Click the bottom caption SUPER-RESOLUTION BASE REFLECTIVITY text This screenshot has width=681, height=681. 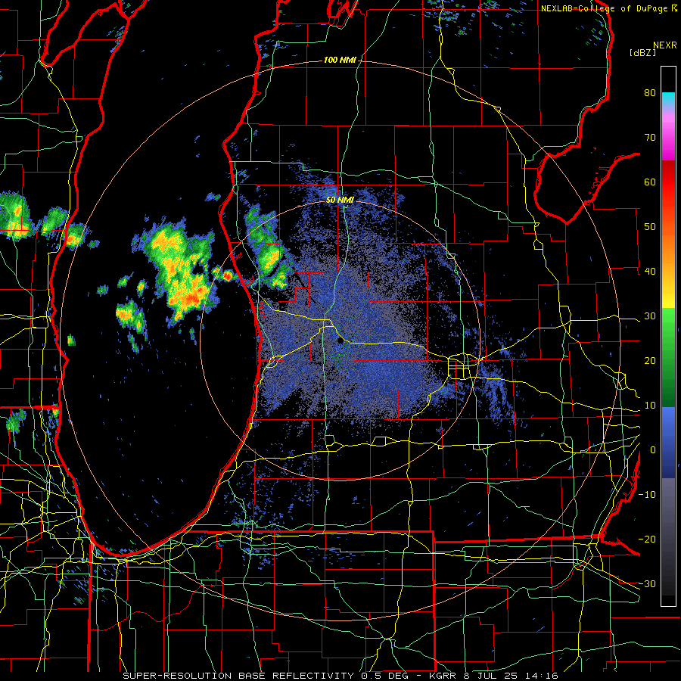click(238, 676)
